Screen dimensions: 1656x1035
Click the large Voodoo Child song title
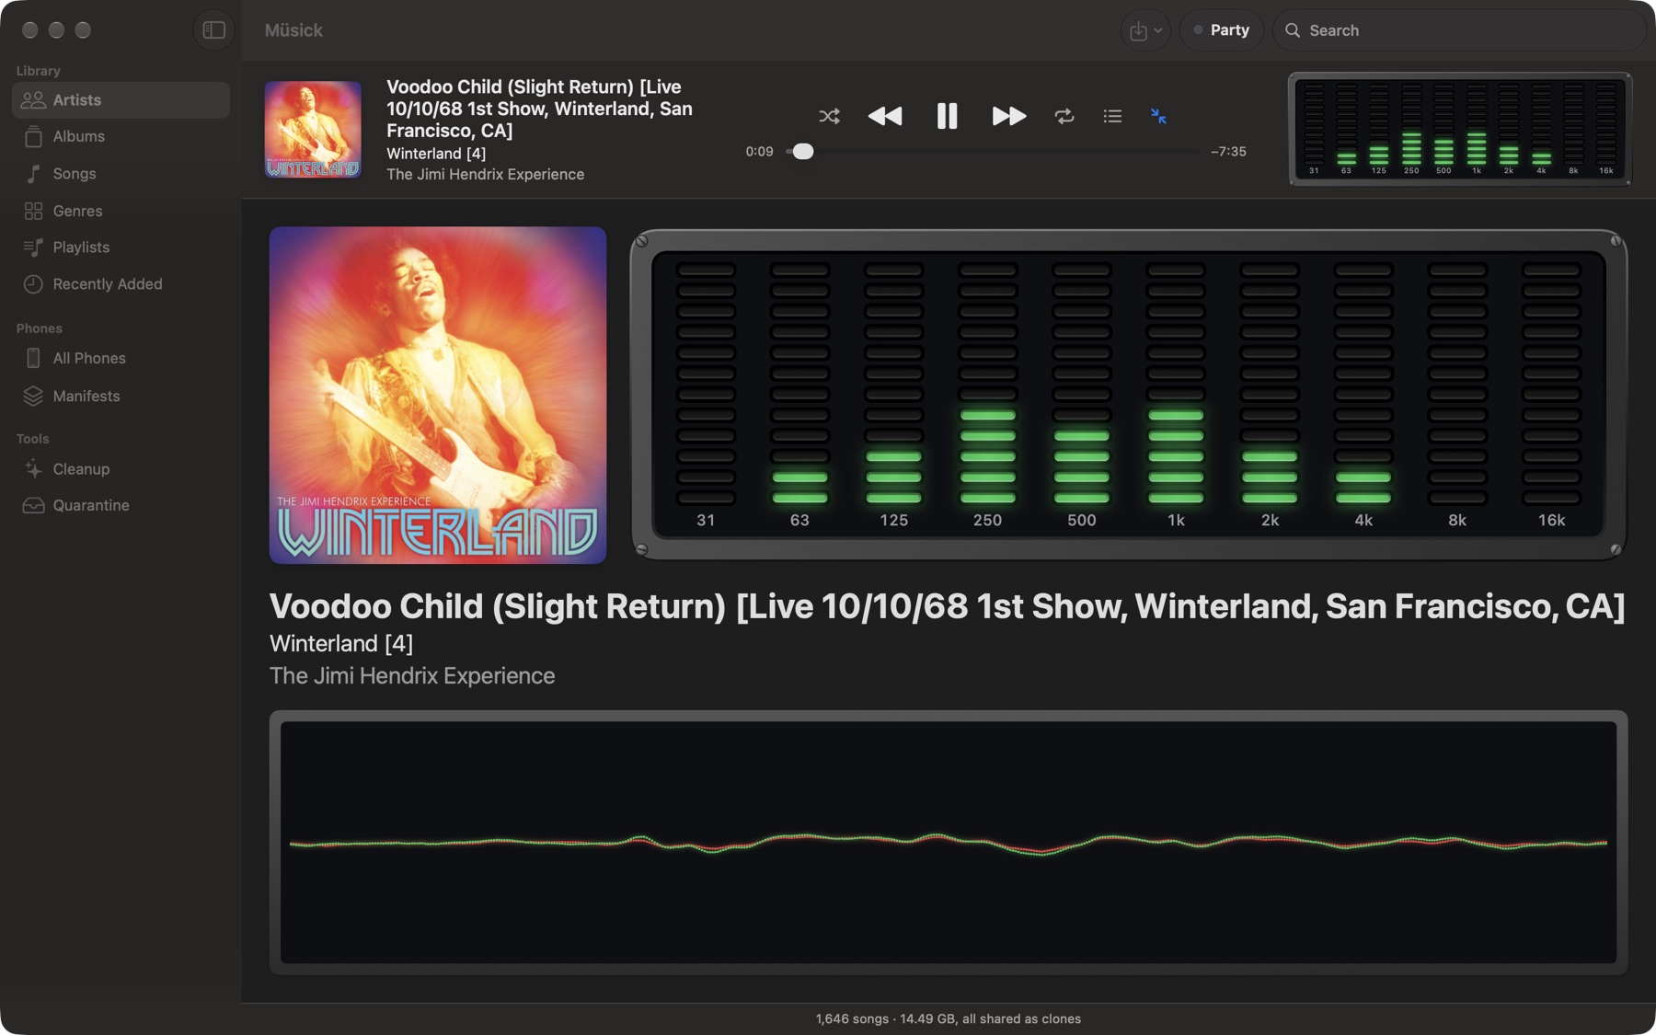click(948, 606)
